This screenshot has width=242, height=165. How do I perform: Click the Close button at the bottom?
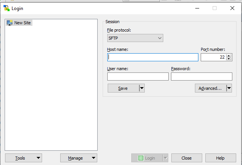click(187, 158)
